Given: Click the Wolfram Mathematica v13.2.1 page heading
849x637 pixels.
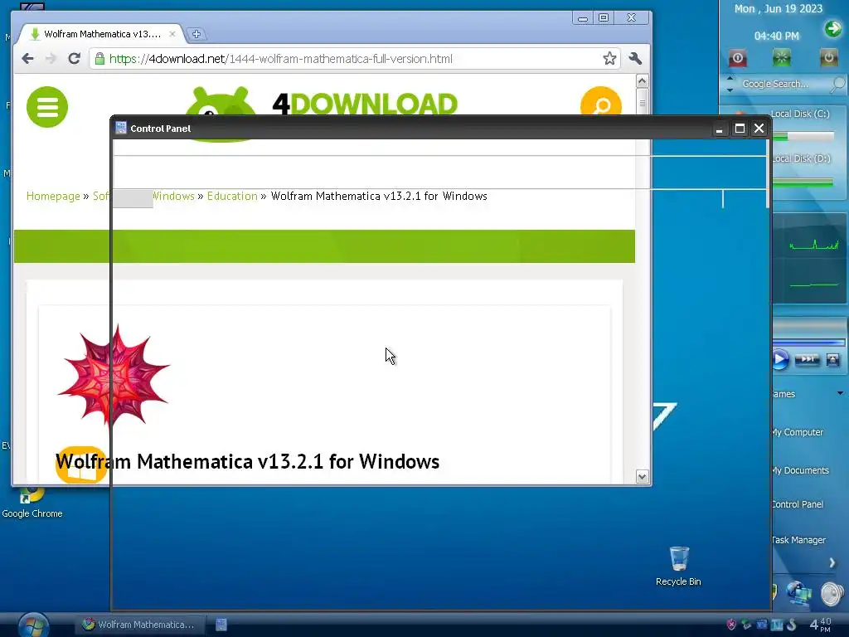Looking at the screenshot, I should pos(247,461).
